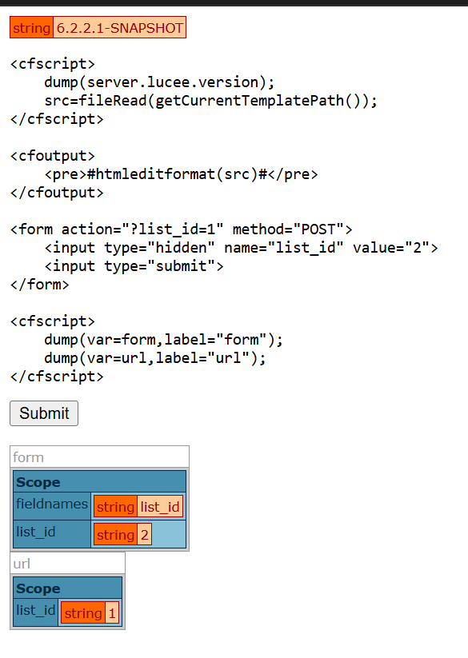This screenshot has height=658, width=468.
Task: Click the list_id value in fieldnames row
Action: tap(160, 507)
